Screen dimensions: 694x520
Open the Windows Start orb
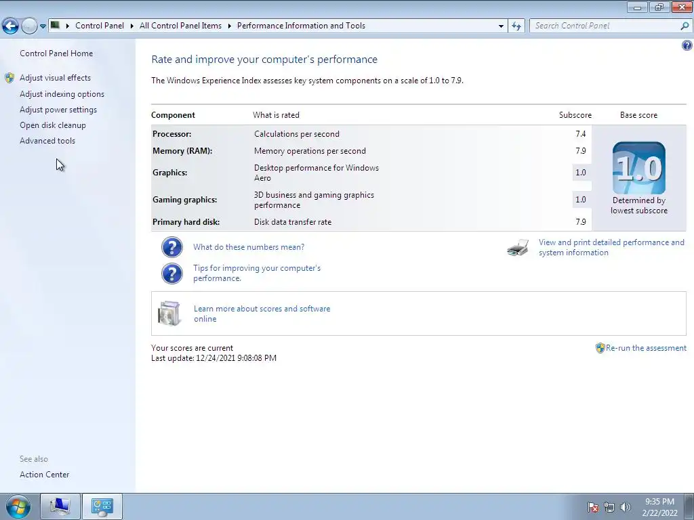(18, 506)
